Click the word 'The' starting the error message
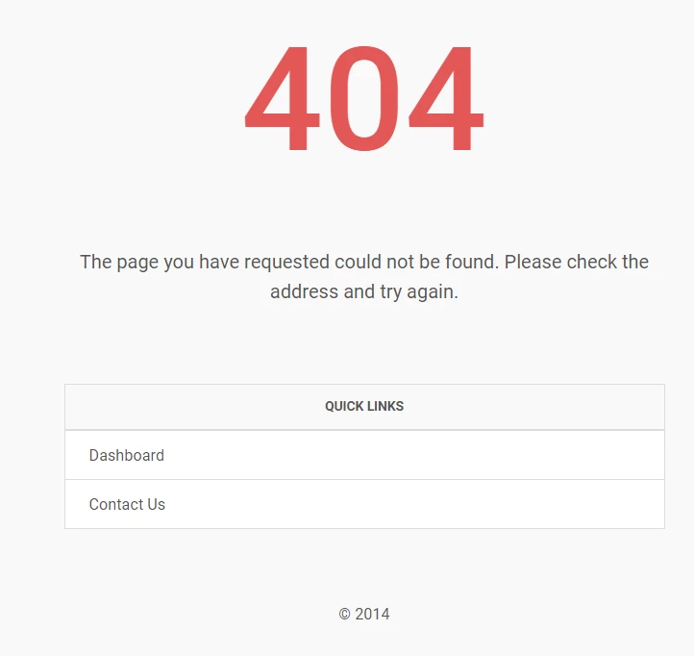 [95, 262]
